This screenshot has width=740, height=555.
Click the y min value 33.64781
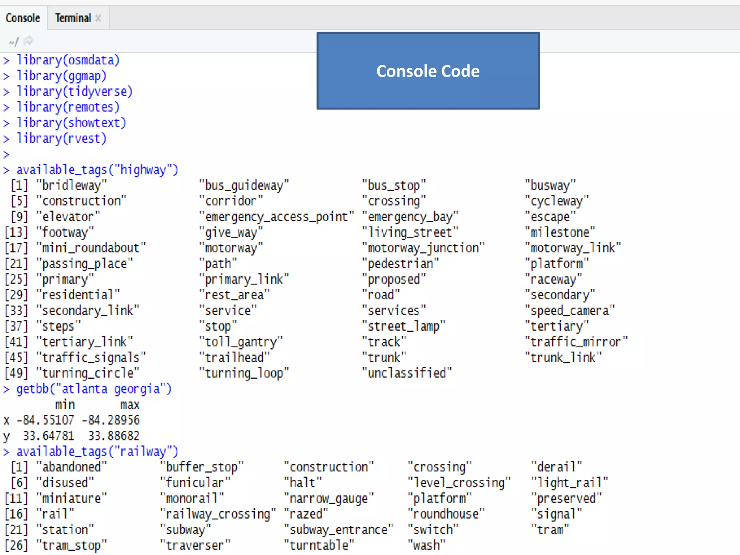coord(49,436)
